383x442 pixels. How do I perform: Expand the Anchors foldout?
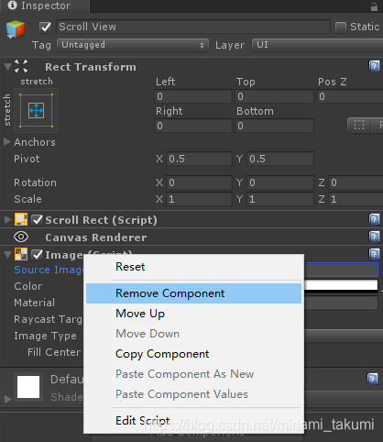(x=7, y=142)
